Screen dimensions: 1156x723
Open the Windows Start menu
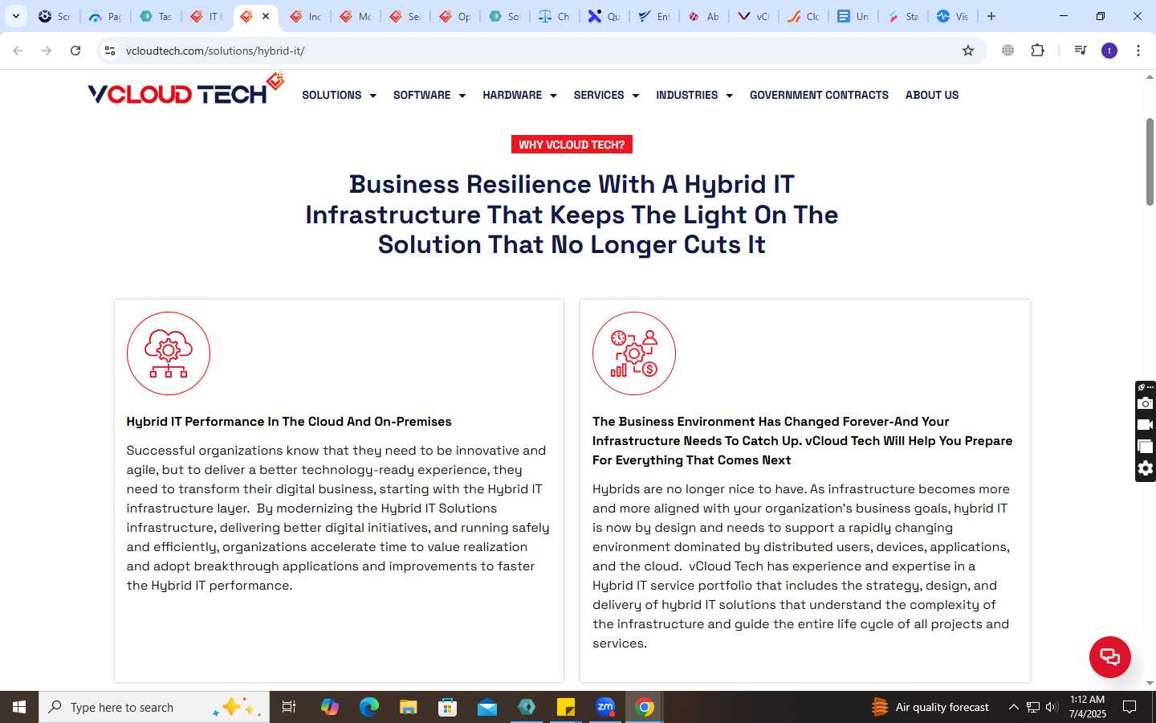[19, 707]
